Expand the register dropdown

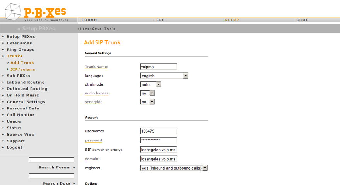(174, 168)
